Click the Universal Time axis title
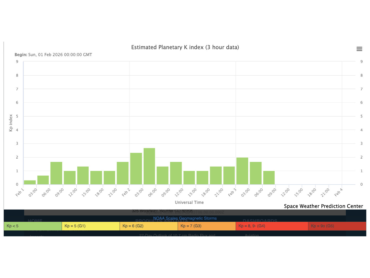 click(x=189, y=202)
